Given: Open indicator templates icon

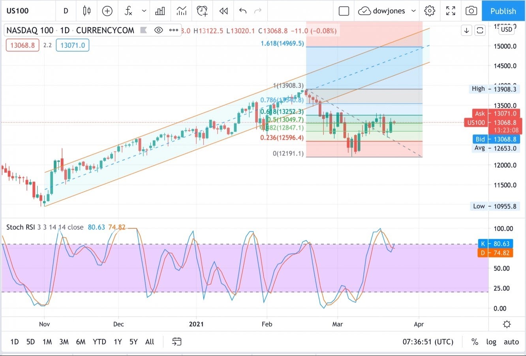Looking at the screenshot, I should click(x=181, y=11).
